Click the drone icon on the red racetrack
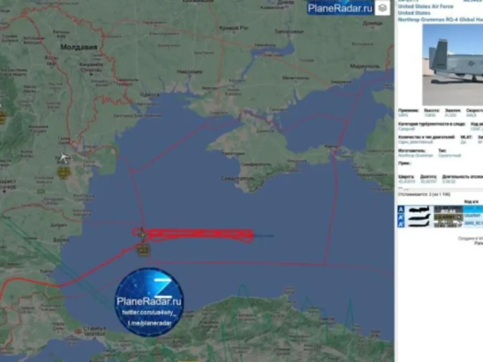The image size is (483, 362). tap(141, 233)
